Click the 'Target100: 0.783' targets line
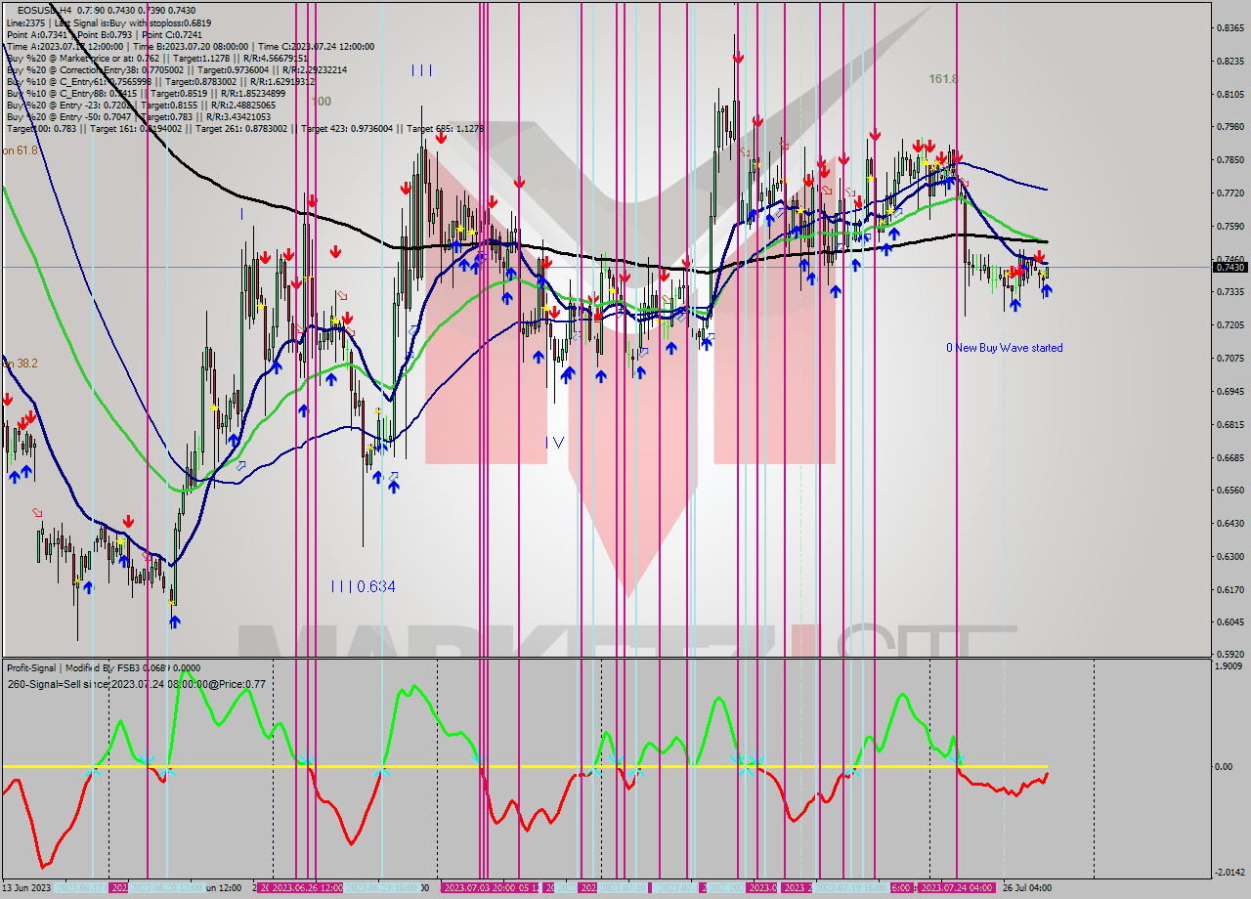1251x899 pixels. click(244, 128)
